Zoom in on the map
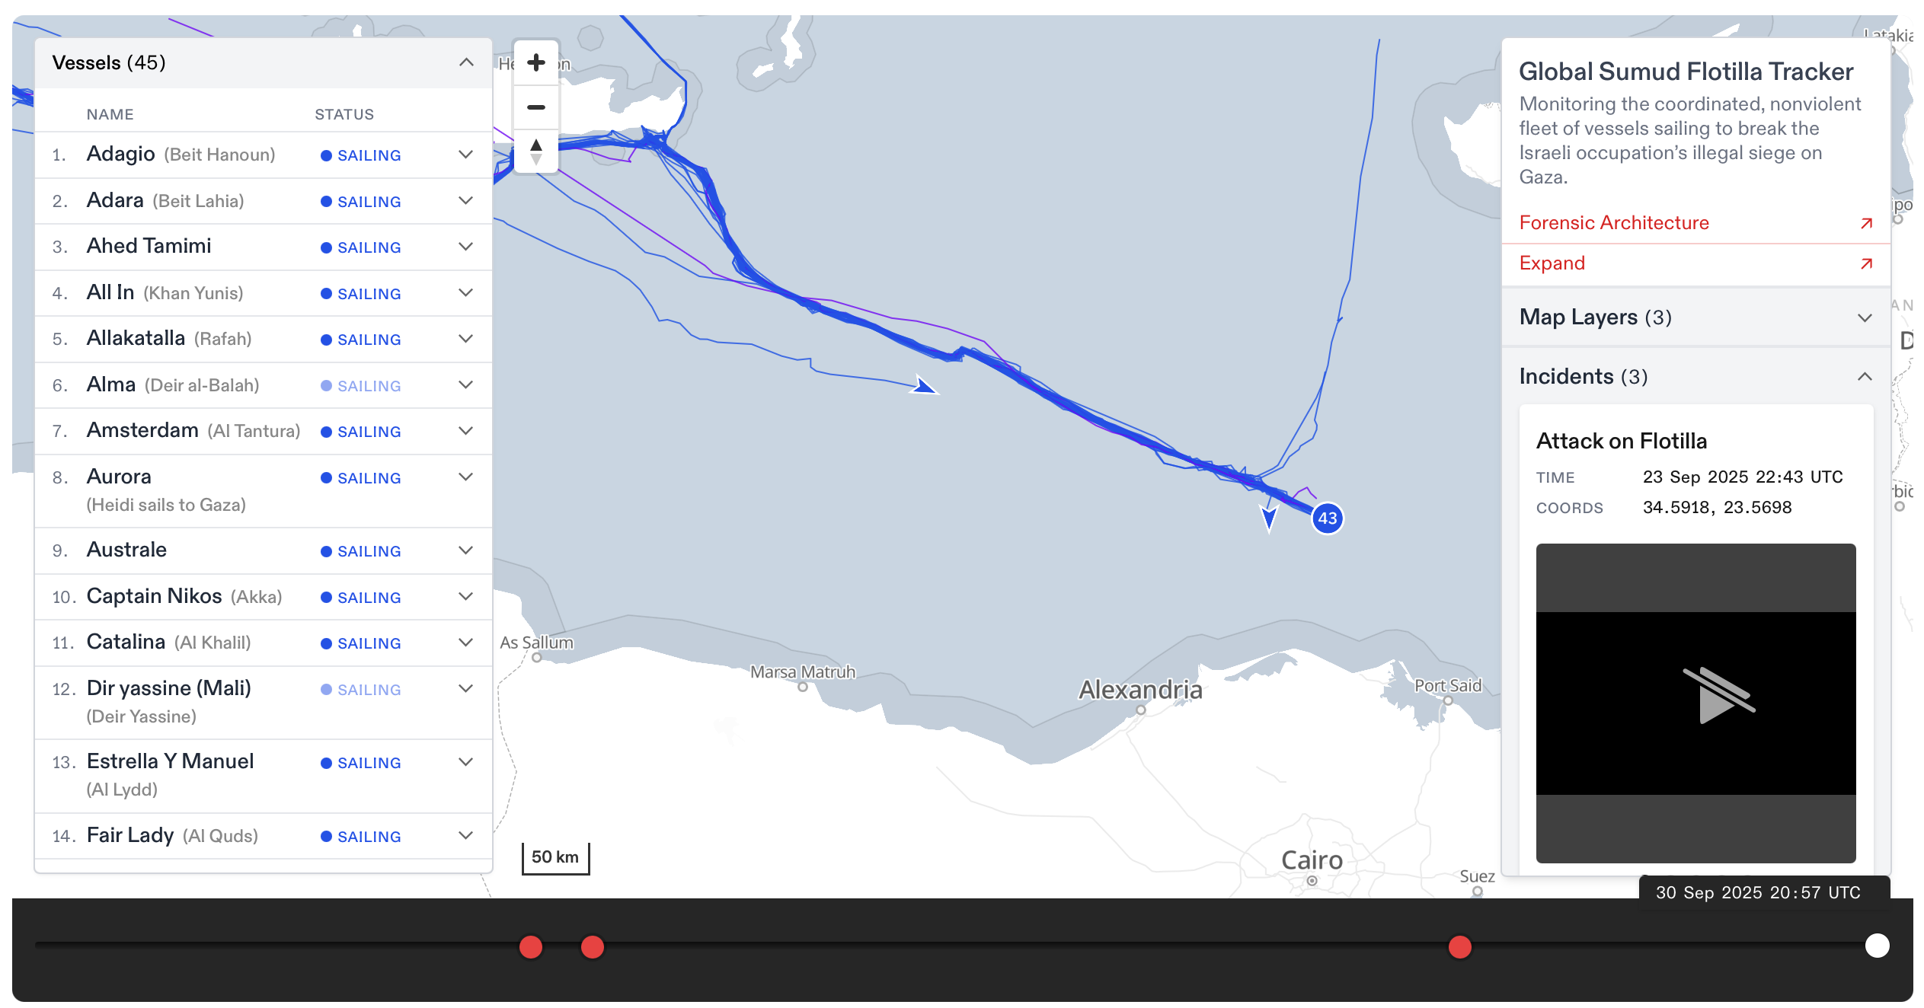 pyautogui.click(x=536, y=62)
